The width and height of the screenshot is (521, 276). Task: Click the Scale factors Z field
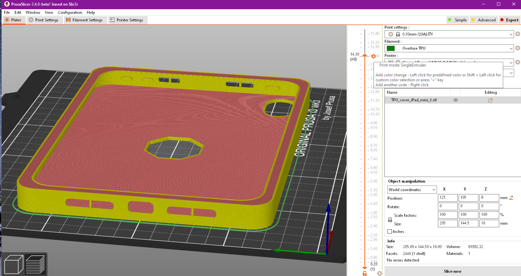pyautogui.click(x=489, y=215)
